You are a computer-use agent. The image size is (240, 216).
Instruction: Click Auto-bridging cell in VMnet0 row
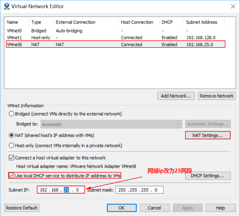(x=69, y=31)
